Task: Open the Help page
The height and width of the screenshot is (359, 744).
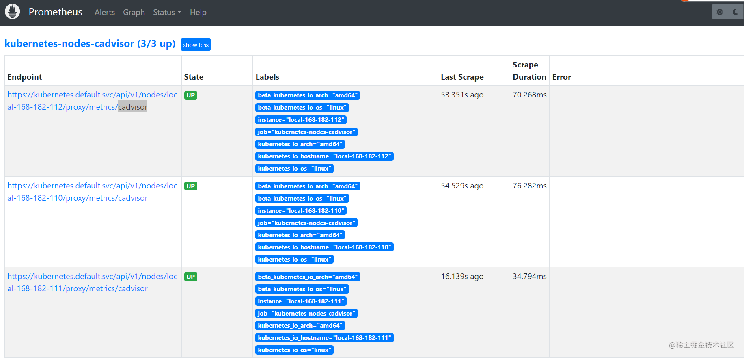Action: click(x=198, y=13)
